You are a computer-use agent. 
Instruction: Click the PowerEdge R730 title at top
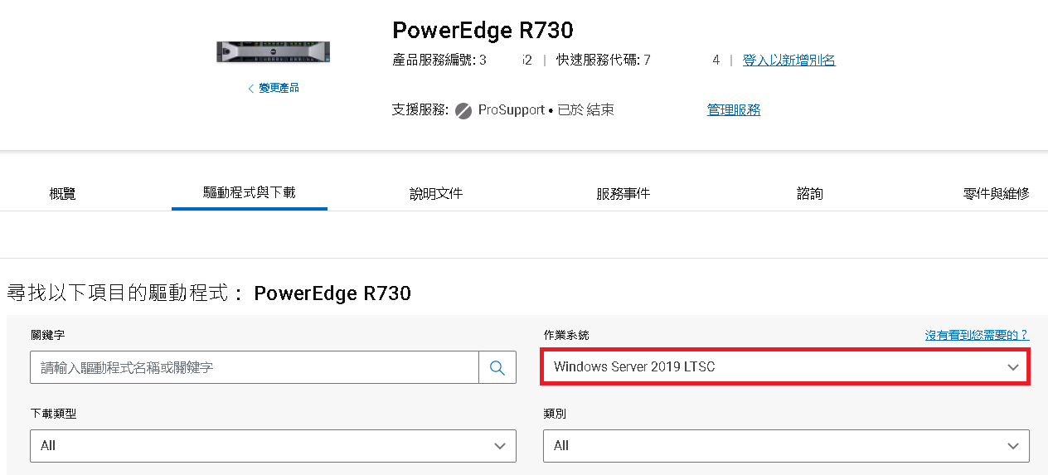pos(483,31)
